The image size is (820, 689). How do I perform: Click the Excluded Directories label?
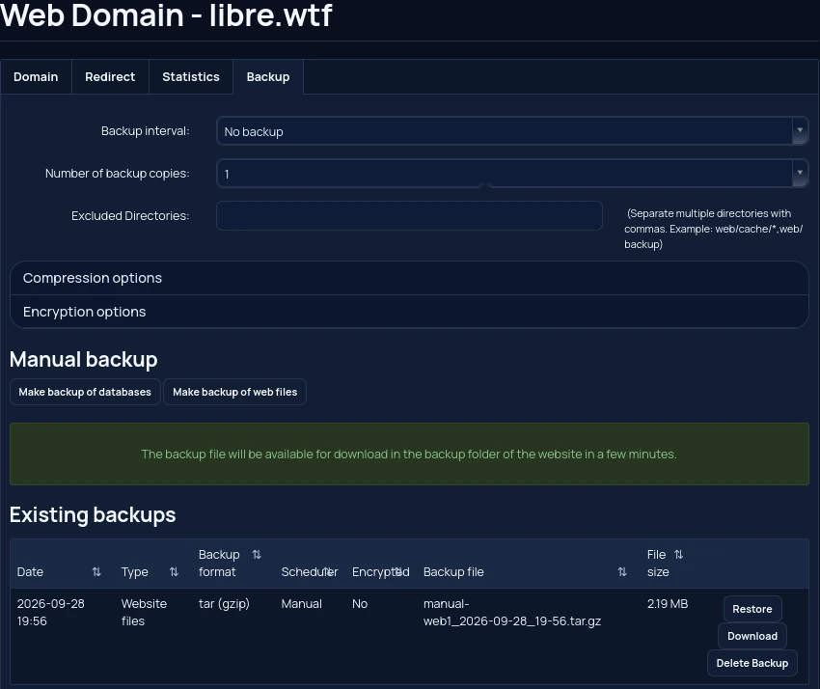(130, 215)
